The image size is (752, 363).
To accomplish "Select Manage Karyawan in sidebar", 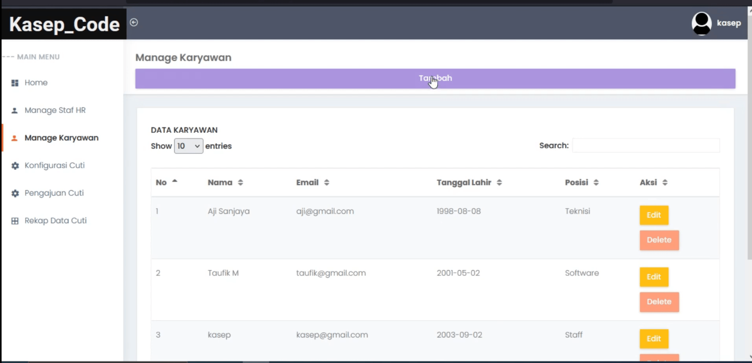I will pyautogui.click(x=62, y=138).
